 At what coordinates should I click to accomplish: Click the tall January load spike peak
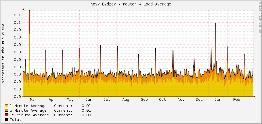coord(216,23)
